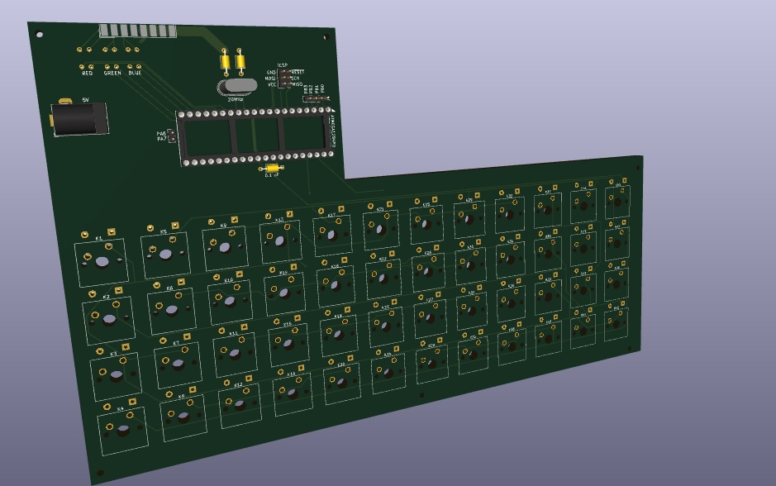Click the PA6 label
776x486 pixels.
[161, 134]
